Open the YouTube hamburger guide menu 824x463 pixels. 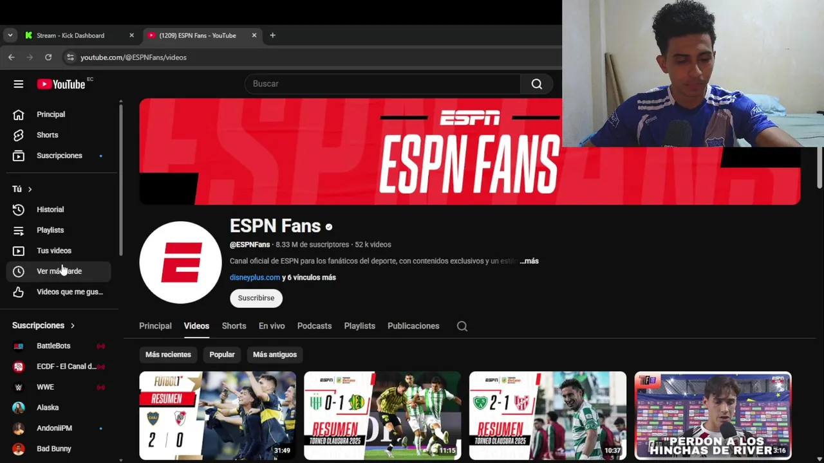click(19, 84)
